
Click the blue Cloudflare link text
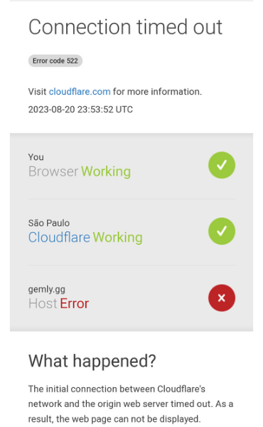pyautogui.click(x=59, y=237)
